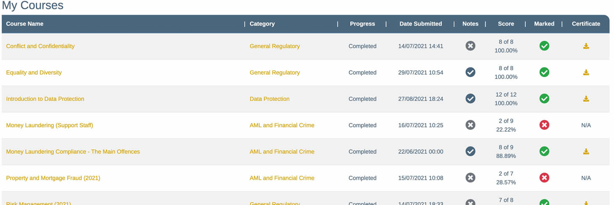Open notes checkmark for Equality and Diversity
614x205 pixels.
(470, 73)
